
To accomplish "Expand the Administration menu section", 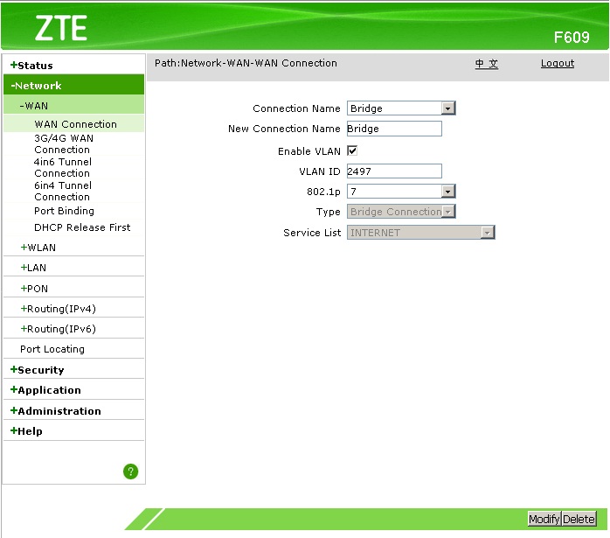I will (56, 411).
